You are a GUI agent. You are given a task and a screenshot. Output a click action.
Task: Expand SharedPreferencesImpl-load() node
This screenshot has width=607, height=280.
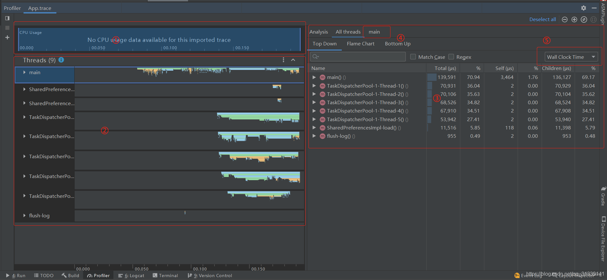pyautogui.click(x=314, y=128)
